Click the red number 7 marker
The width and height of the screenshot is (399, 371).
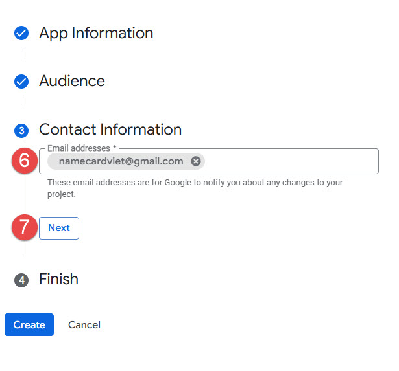tap(24, 228)
